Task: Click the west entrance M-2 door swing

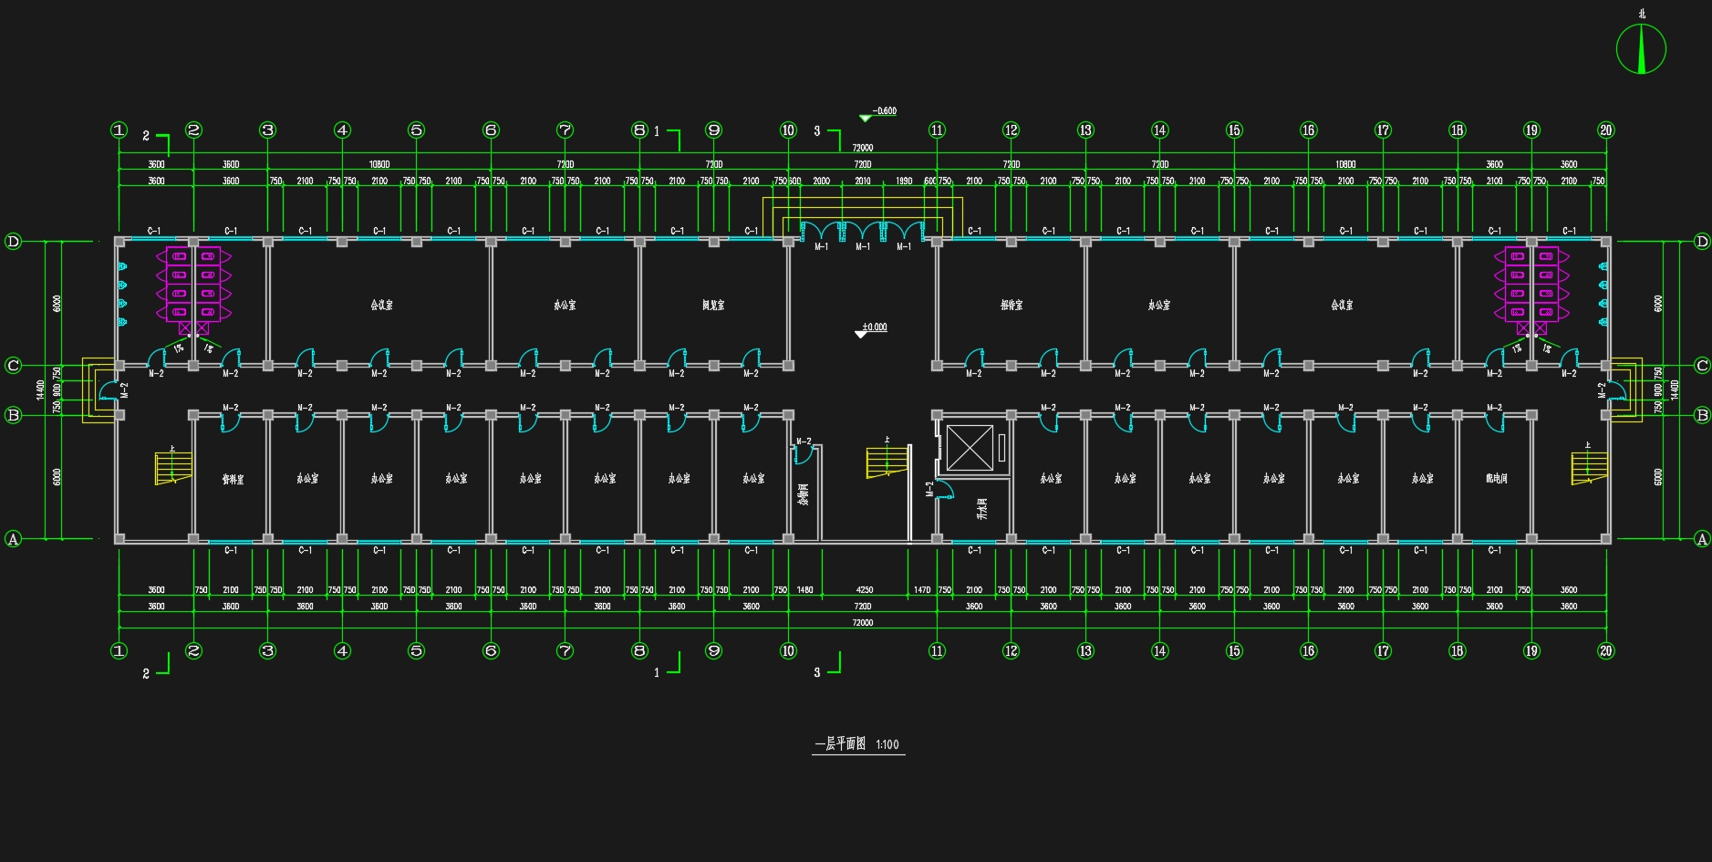Action: (109, 391)
